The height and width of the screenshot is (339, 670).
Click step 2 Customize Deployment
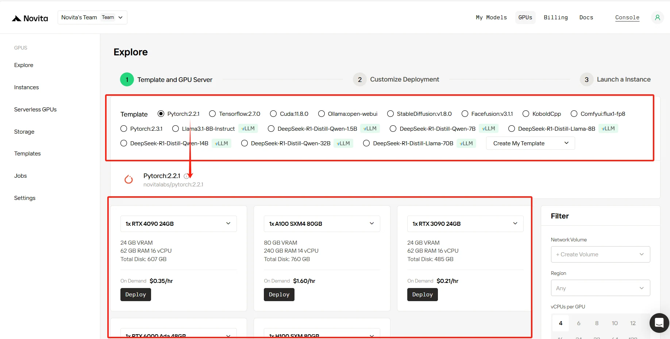pyautogui.click(x=396, y=79)
